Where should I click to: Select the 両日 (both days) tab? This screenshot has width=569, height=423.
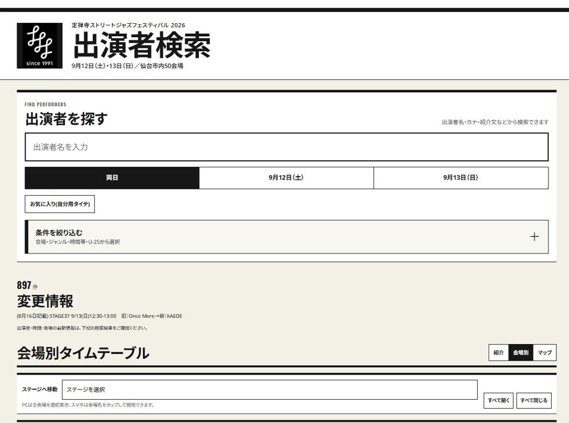click(x=112, y=177)
